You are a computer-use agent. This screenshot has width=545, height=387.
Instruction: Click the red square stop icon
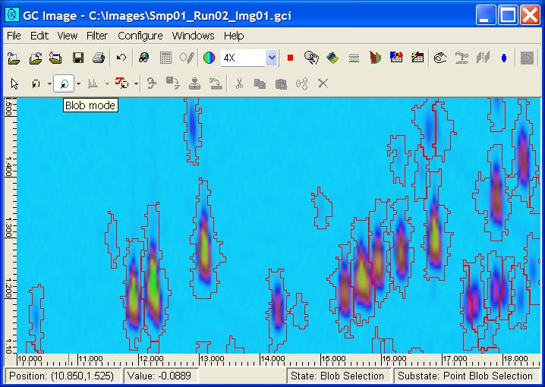click(290, 58)
